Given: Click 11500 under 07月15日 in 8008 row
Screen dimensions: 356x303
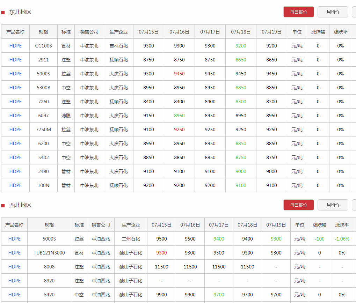Looking at the screenshot, I should (161, 267).
